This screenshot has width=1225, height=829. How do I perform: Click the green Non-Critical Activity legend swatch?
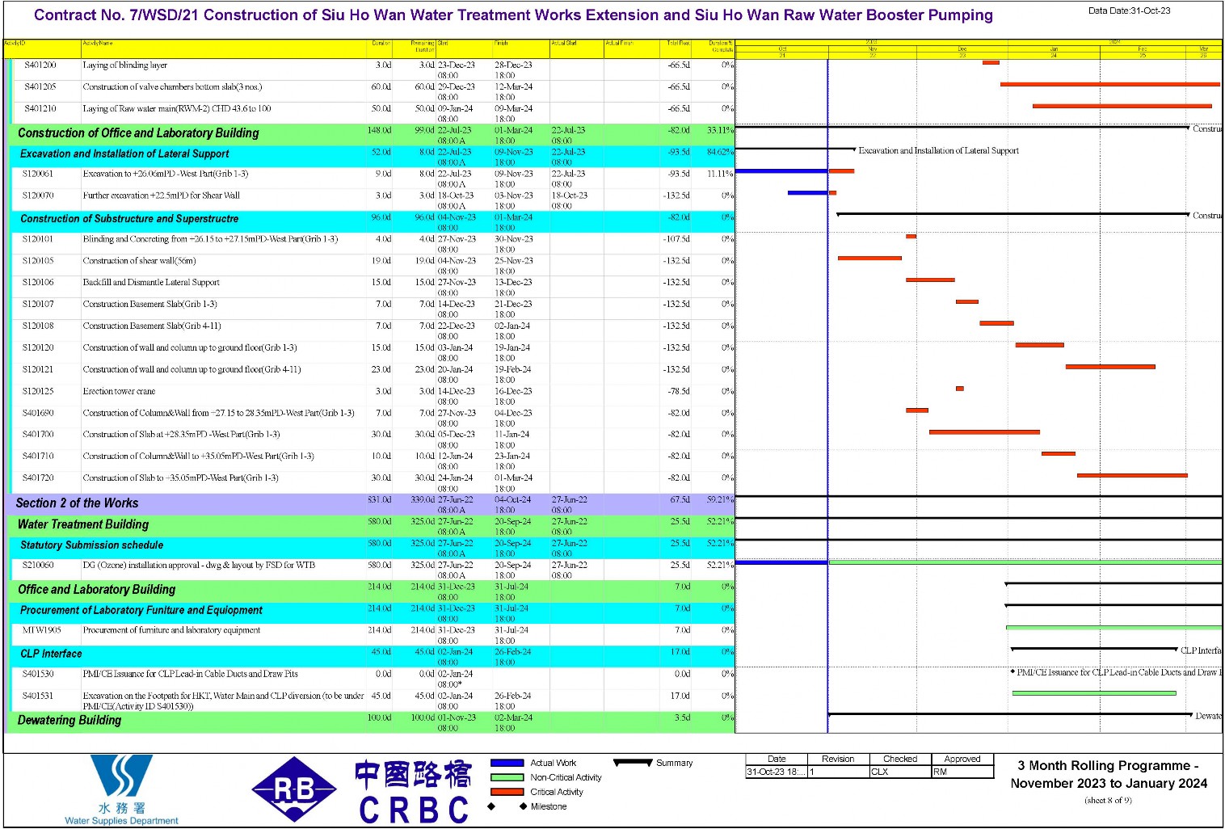pos(507,777)
